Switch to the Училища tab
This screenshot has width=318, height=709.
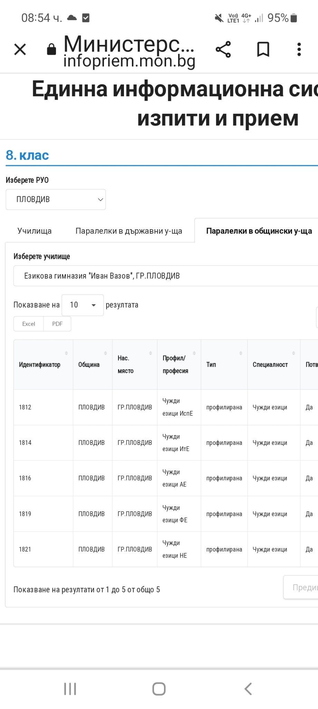pos(35,231)
